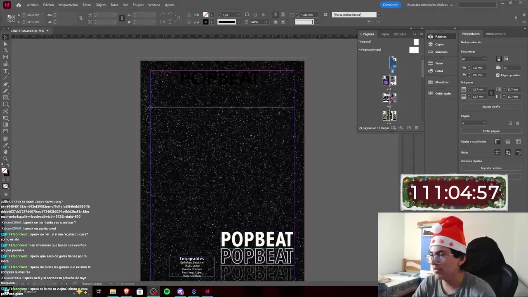
Task: Select the Page tool
Action: tap(5, 50)
